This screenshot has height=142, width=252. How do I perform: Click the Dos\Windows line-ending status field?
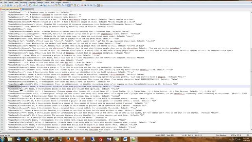[x=221, y=135]
